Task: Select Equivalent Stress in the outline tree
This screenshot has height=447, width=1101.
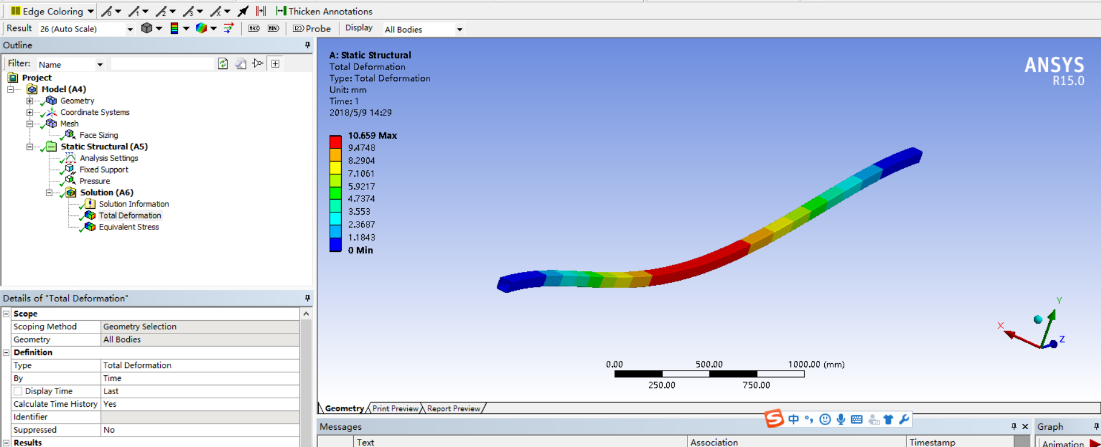Action: click(x=129, y=227)
